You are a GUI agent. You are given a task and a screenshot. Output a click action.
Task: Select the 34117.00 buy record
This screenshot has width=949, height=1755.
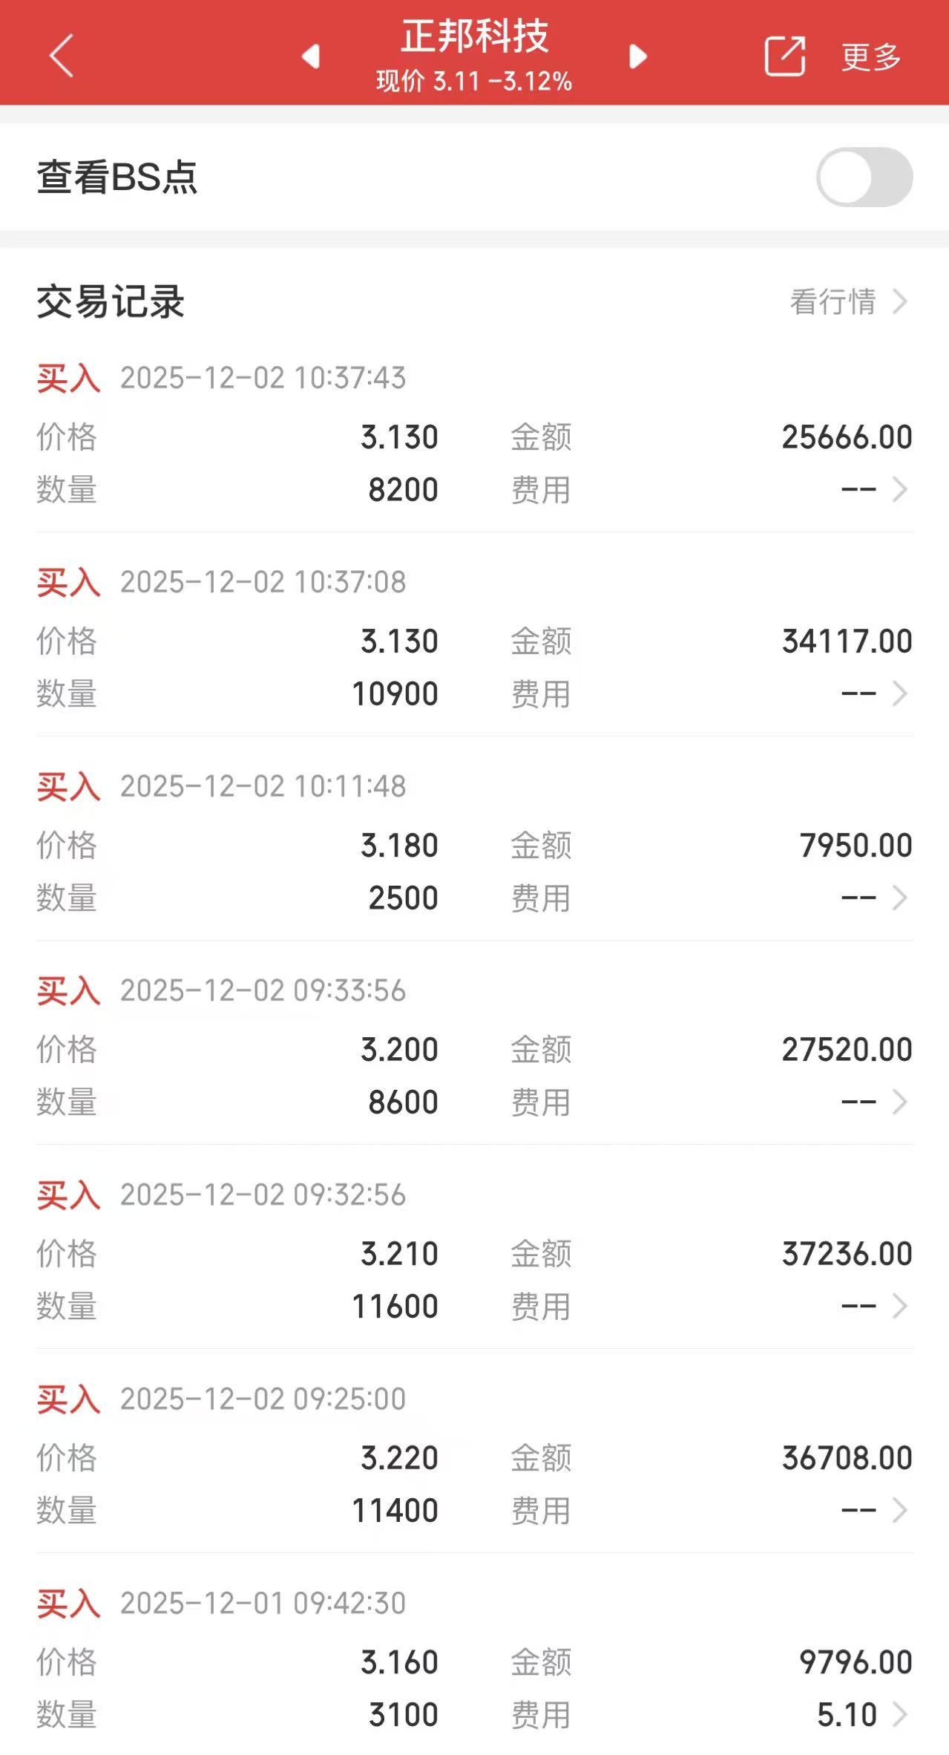475,642
